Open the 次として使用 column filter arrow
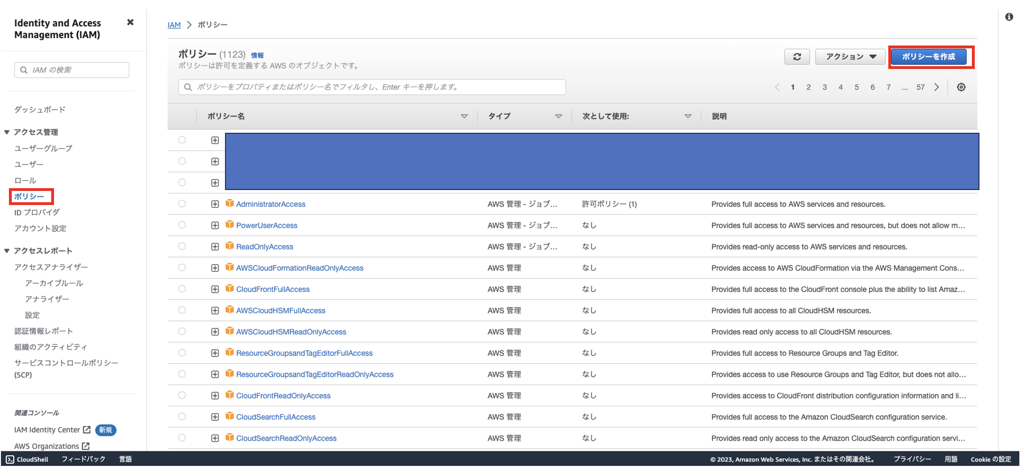 point(688,116)
